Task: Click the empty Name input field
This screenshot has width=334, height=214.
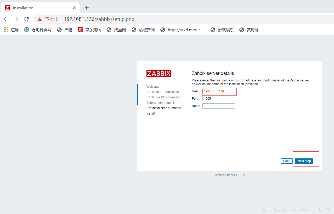Action: point(219,106)
